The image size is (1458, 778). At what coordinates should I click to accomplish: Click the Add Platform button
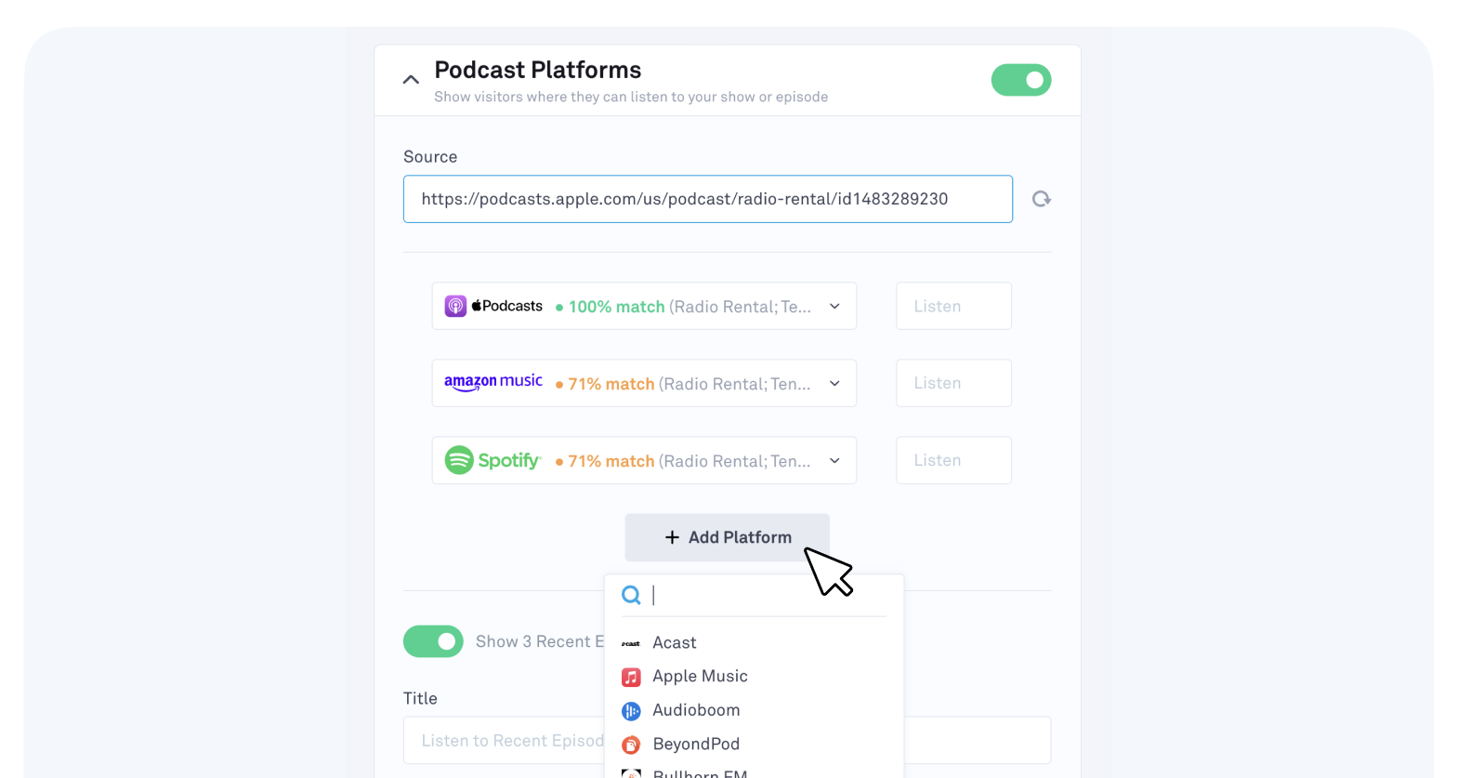(x=727, y=537)
